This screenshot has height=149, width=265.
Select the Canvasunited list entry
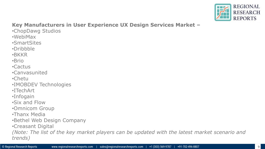(30, 73)
